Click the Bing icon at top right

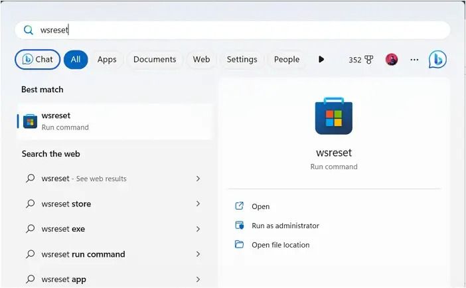pyautogui.click(x=437, y=60)
